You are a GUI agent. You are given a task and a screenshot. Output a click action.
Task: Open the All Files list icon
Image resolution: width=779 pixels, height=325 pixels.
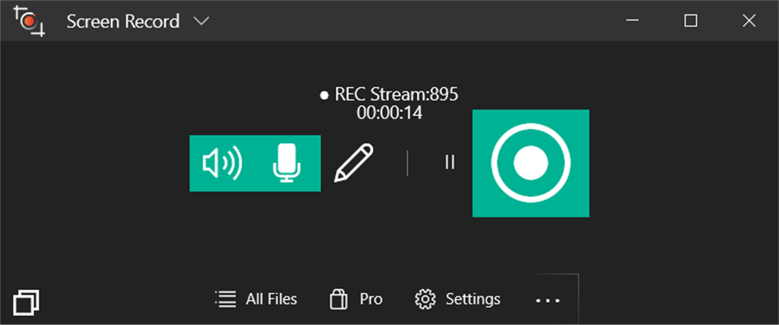tap(224, 299)
